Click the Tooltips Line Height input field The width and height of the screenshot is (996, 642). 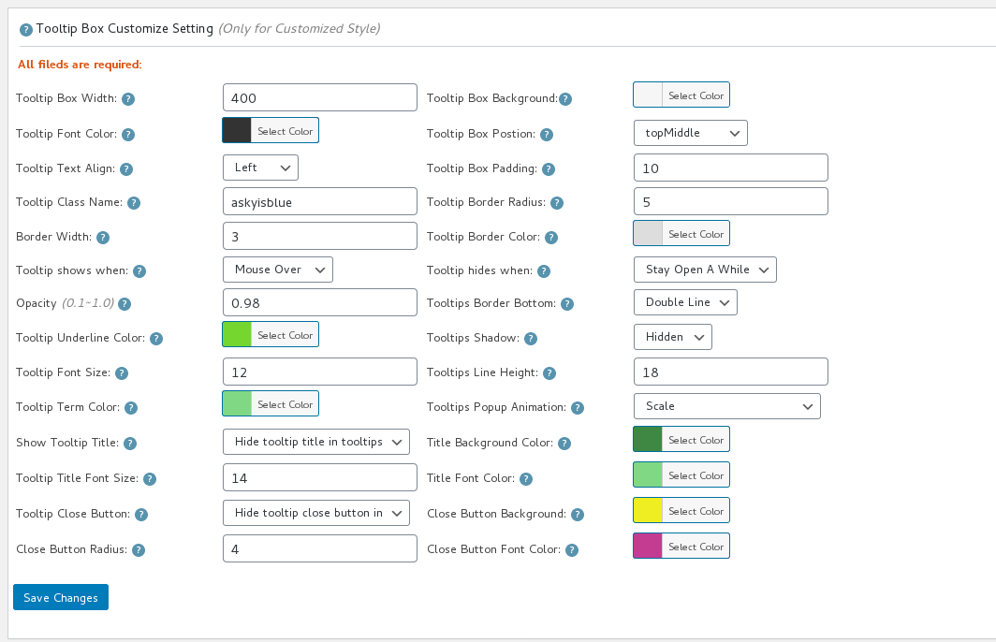click(x=730, y=372)
